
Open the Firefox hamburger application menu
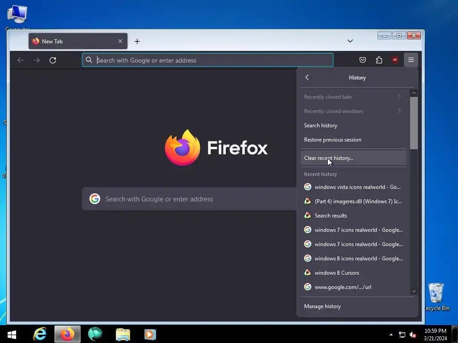[x=411, y=60]
